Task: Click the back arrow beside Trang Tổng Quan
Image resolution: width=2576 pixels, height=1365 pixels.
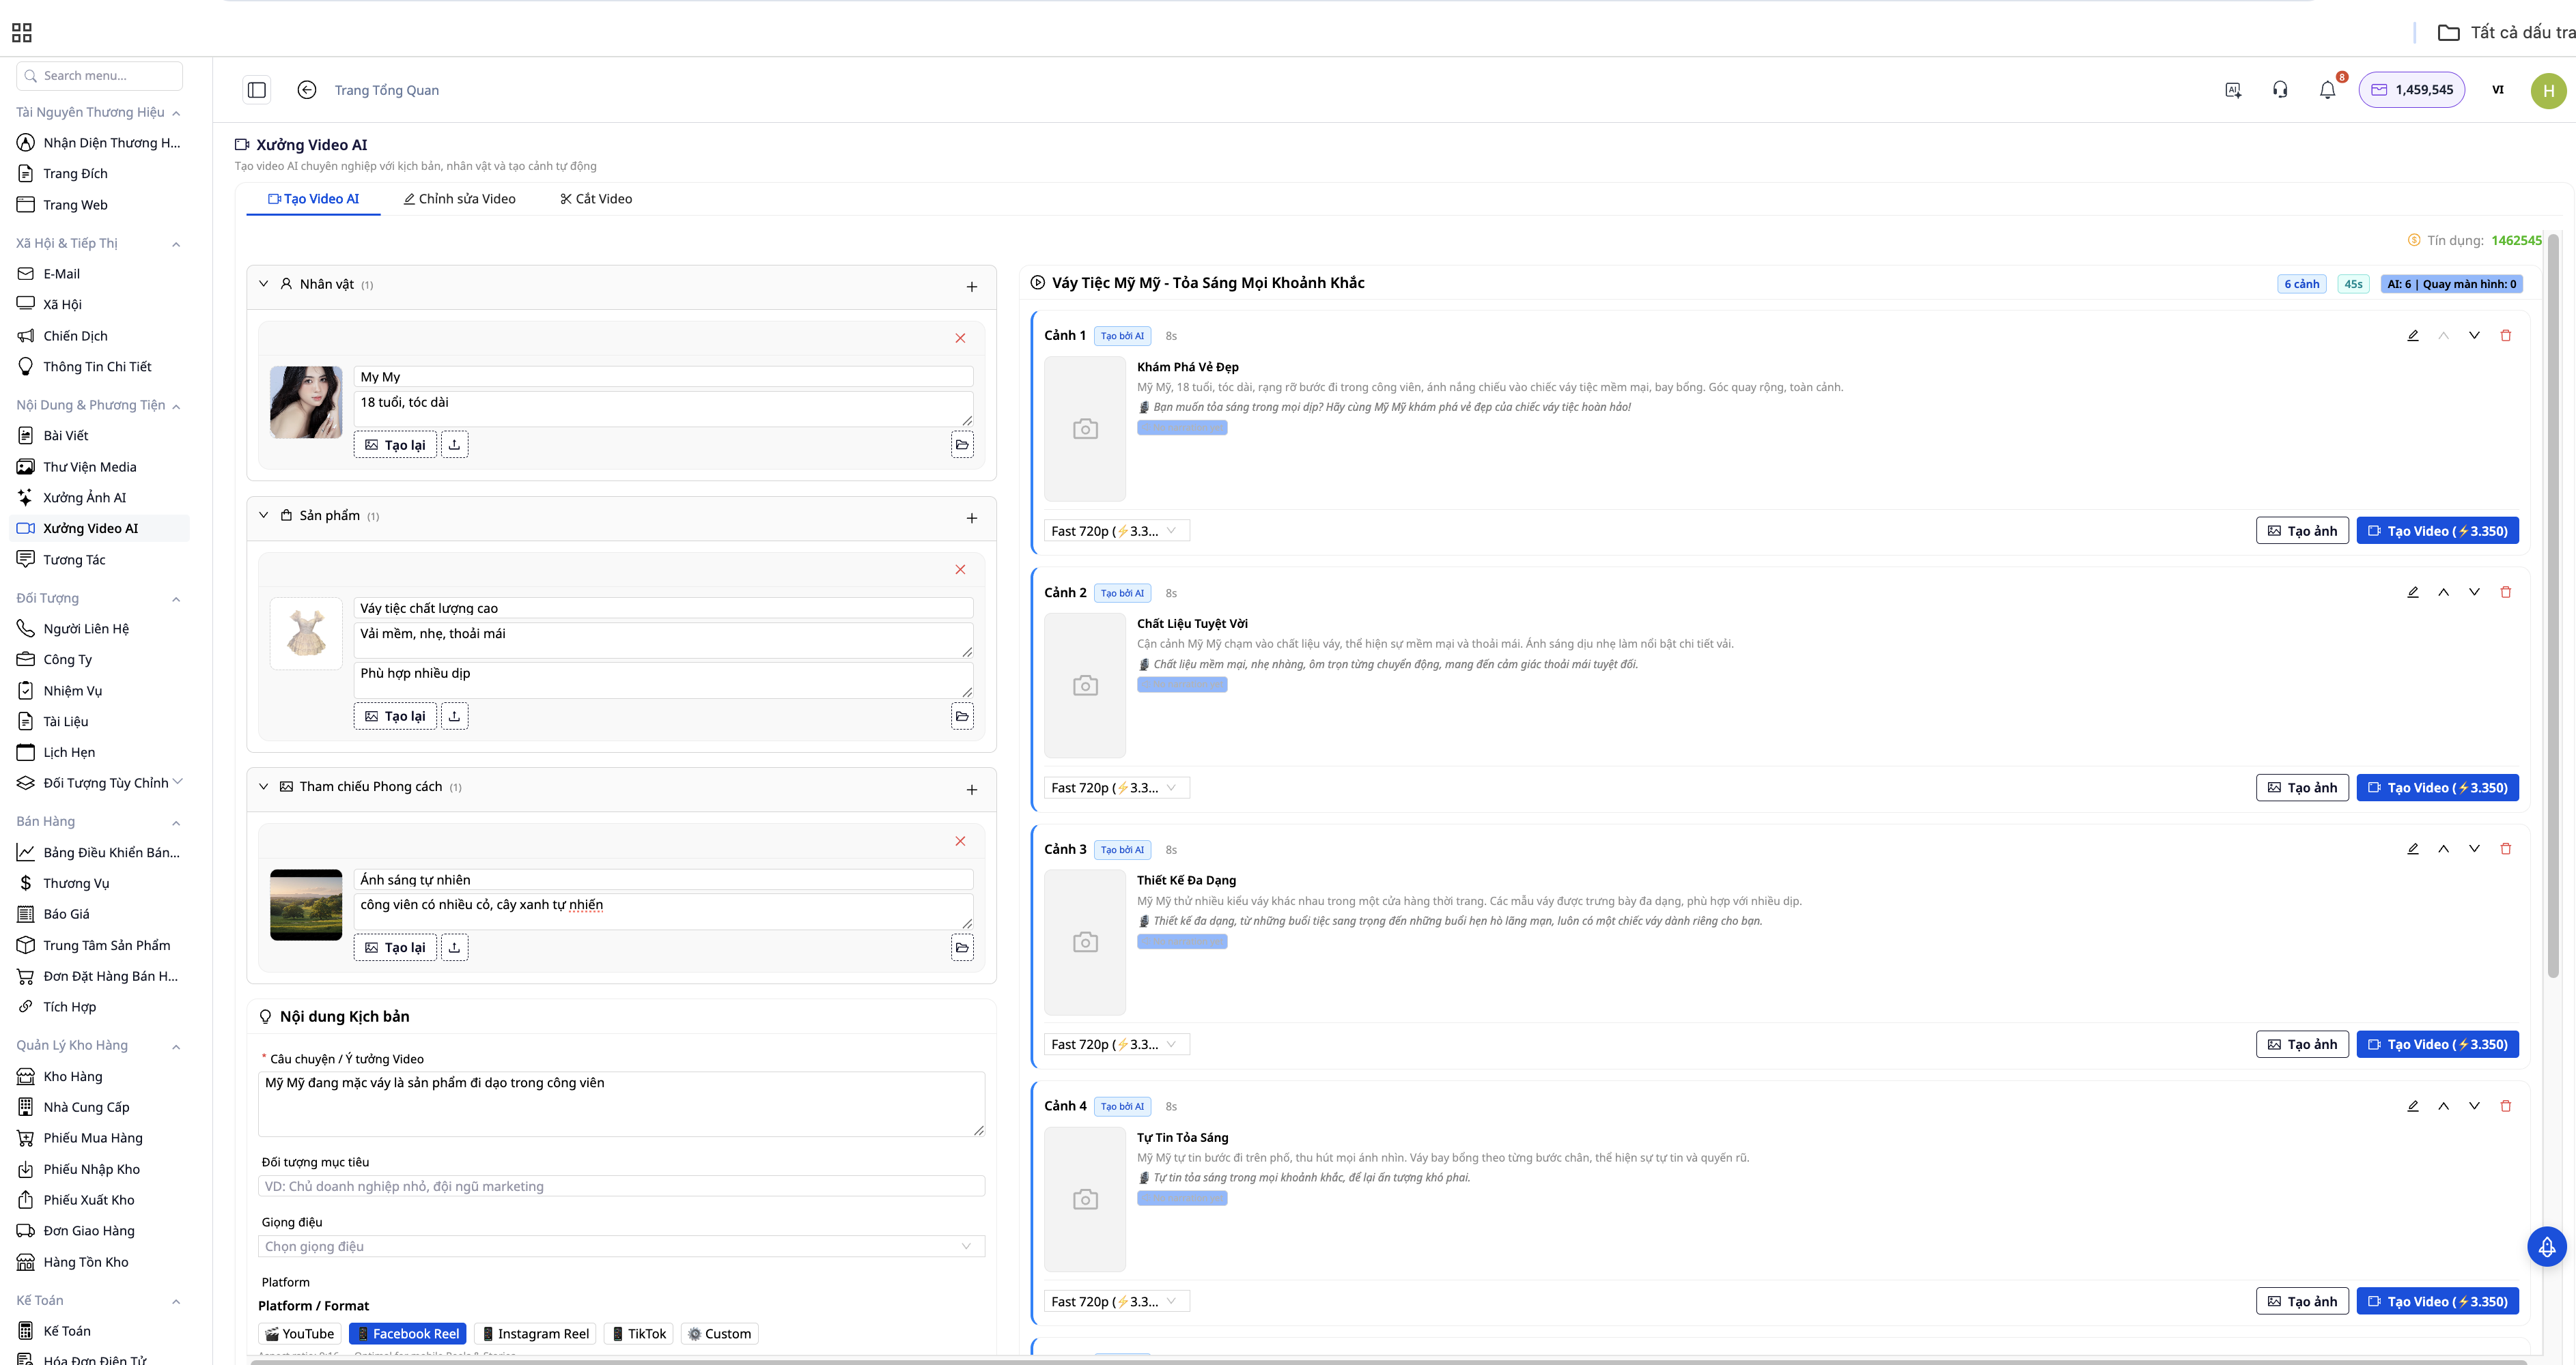Action: click(307, 90)
